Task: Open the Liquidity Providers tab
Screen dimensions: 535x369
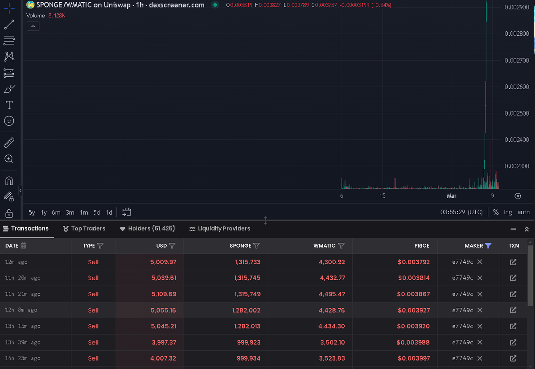Action: coord(220,228)
